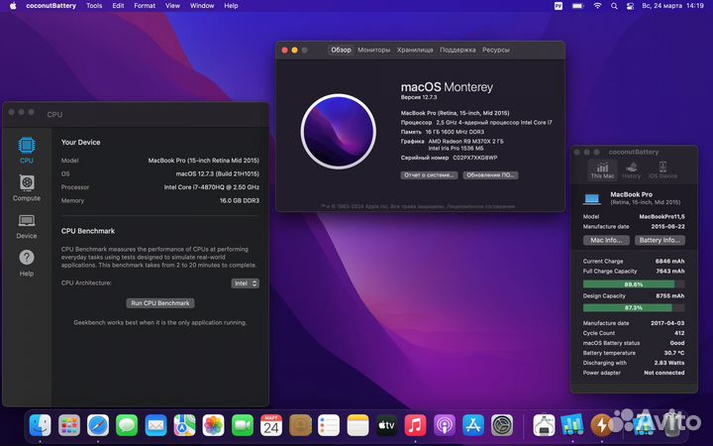This screenshot has width=713, height=446.
Task: Select the Обзор tab in About This Mac
Action: (341, 51)
